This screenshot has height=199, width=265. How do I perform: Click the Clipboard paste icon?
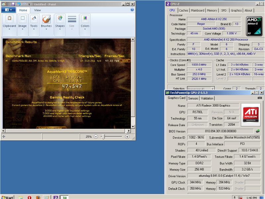10,18
